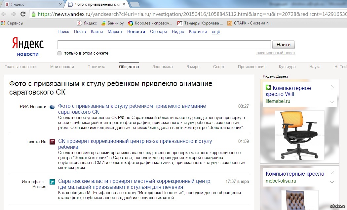This screenshot has width=347, height=210.
Task: Click the Яндекс.Директ label
Action: 275,76
